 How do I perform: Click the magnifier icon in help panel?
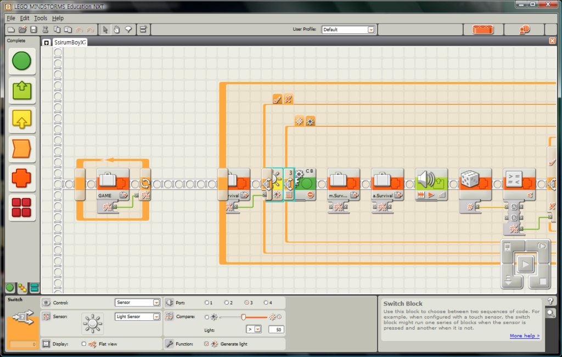pos(550,313)
